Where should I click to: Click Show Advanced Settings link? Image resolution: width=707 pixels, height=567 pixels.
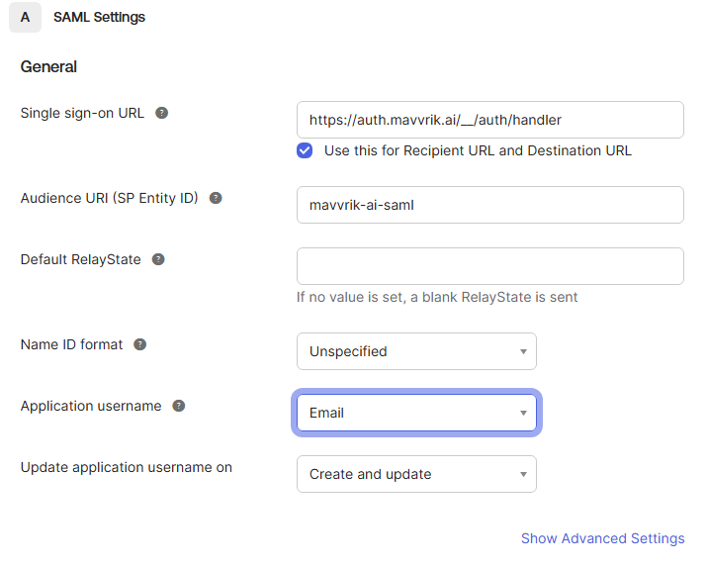pos(602,538)
